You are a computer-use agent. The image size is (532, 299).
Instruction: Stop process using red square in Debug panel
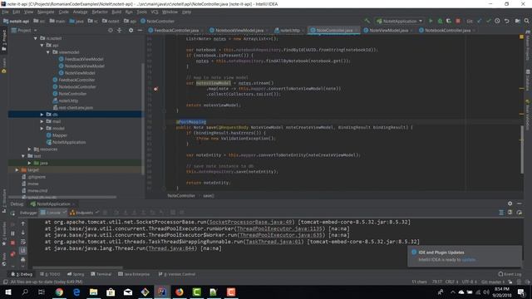click(12, 243)
